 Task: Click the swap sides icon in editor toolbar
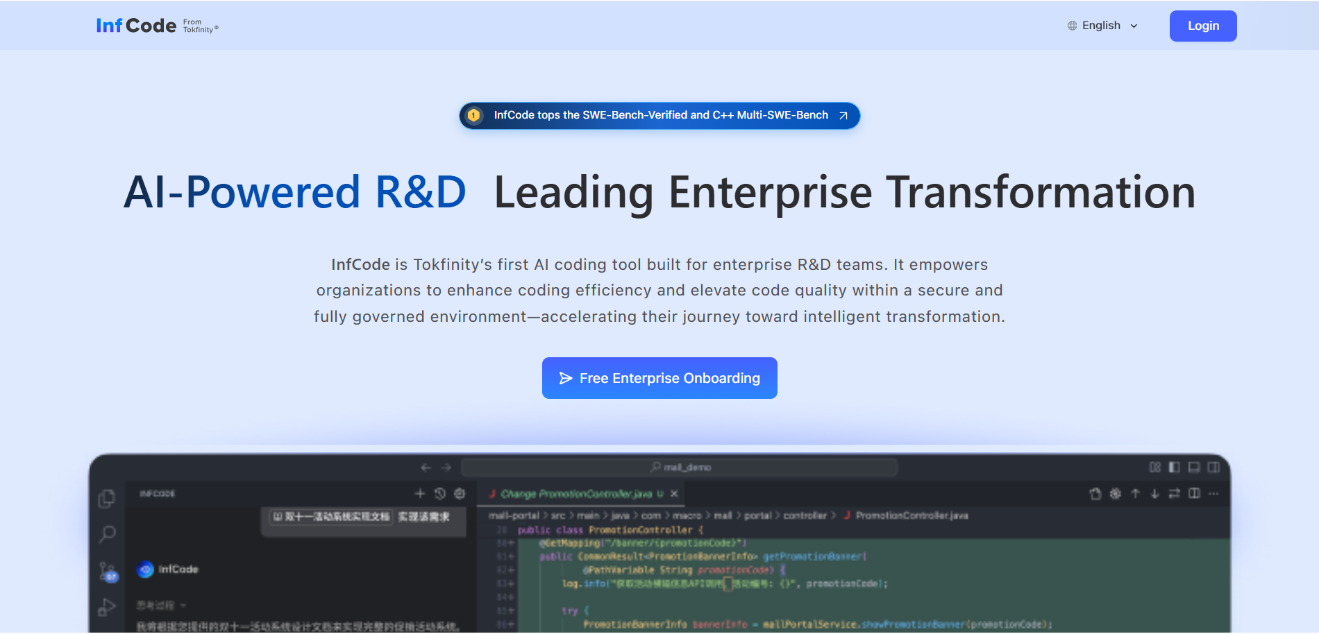click(x=1175, y=494)
